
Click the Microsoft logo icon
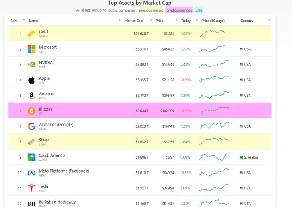click(x=32, y=49)
